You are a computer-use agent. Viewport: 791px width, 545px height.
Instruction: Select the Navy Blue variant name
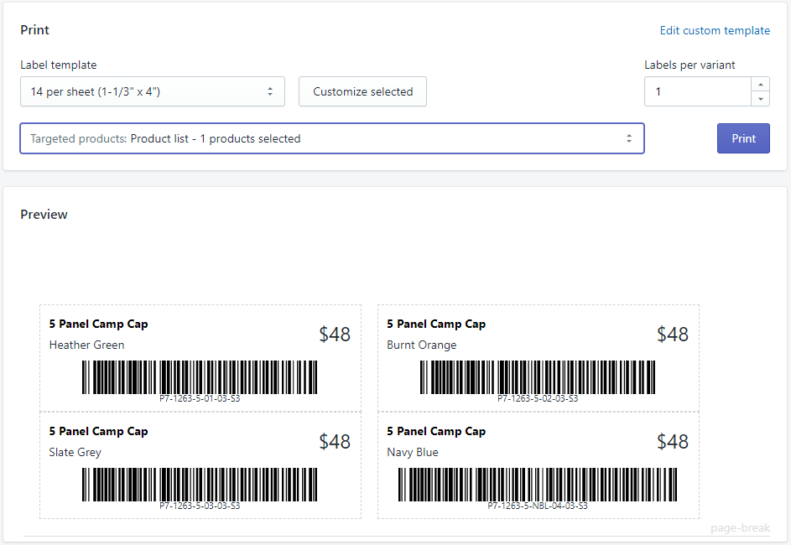413,452
